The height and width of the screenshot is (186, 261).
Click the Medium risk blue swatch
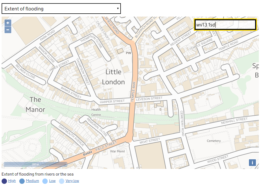click(x=22, y=181)
